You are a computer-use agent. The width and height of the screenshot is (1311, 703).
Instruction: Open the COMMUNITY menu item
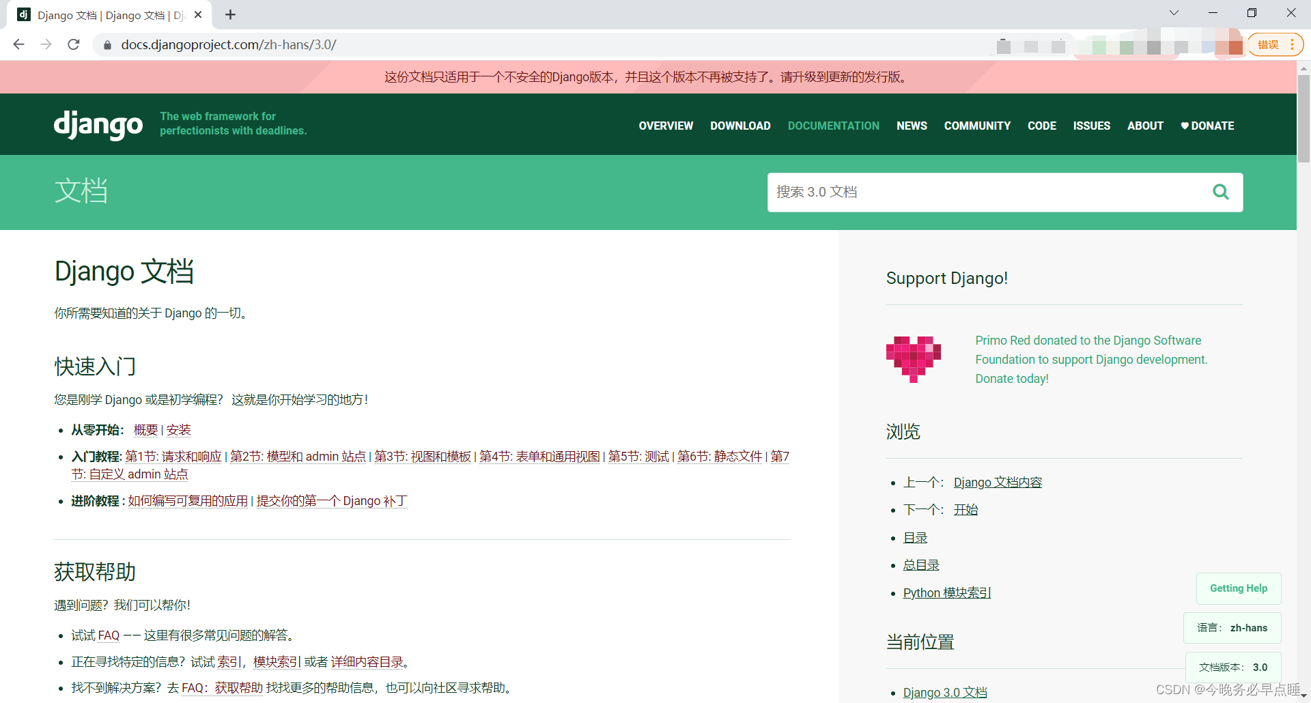point(977,126)
